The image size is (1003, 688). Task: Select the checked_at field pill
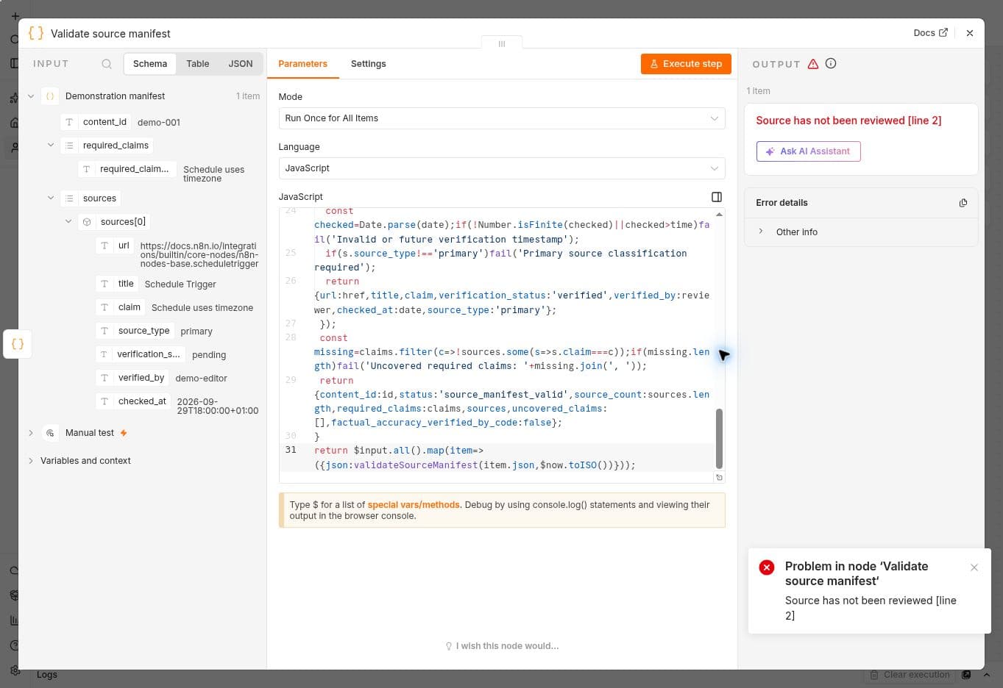pyautogui.click(x=134, y=401)
